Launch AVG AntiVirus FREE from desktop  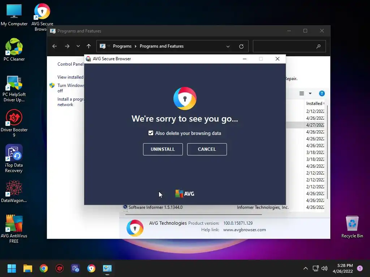coord(14,228)
